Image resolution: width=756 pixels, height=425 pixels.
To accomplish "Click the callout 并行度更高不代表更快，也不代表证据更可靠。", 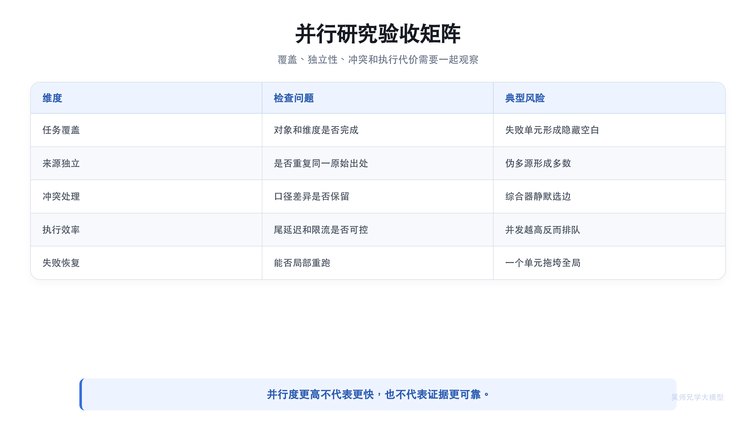I will [378, 394].
